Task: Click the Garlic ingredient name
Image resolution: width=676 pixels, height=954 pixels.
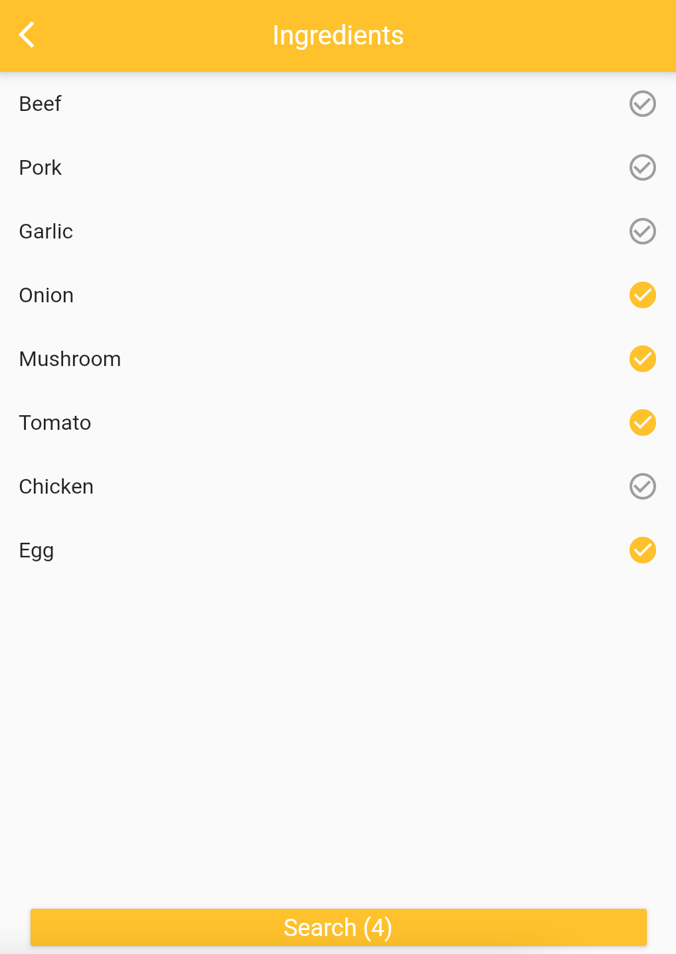Action: pos(46,231)
